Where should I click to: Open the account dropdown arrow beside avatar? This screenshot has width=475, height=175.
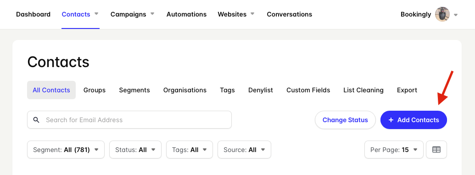[456, 15]
